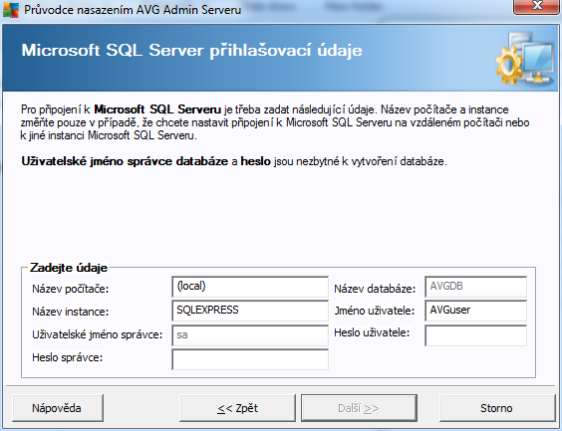Viewport: 562px width, 431px height.
Task: Click into the Heslo správce password field
Action: 250,359
